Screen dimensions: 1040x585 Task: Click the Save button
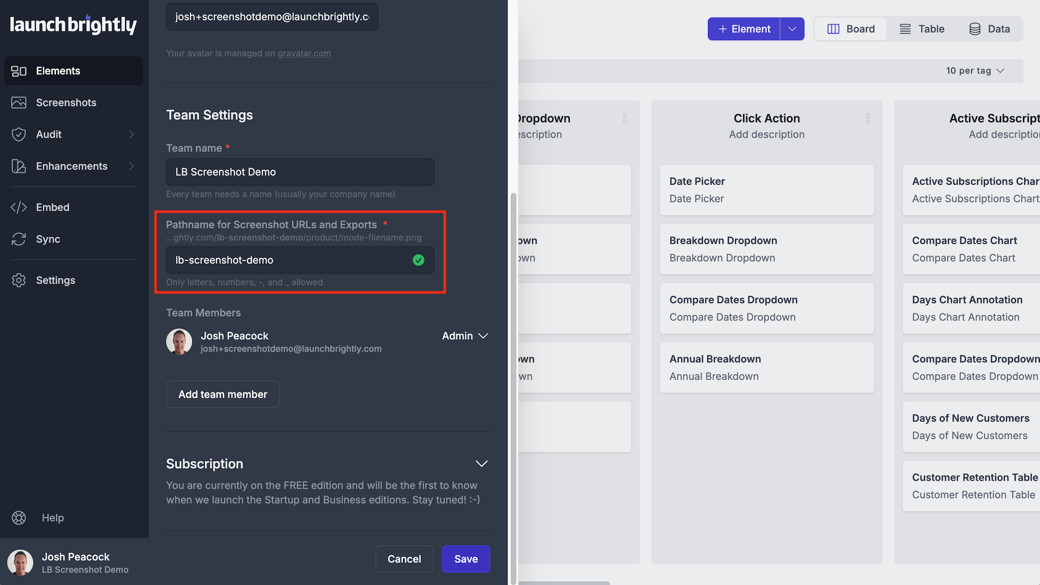(466, 559)
